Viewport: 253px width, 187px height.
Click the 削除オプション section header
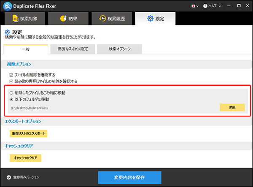point(19,64)
